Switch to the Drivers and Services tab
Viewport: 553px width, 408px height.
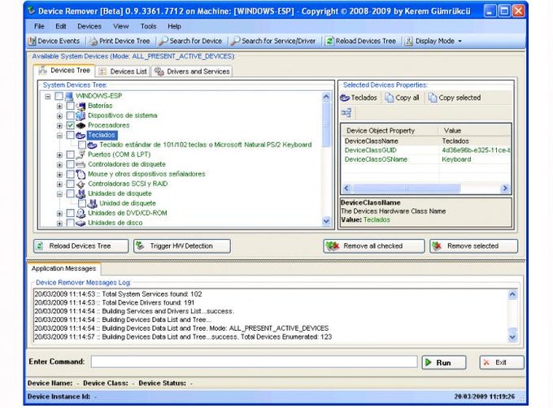pyautogui.click(x=192, y=72)
